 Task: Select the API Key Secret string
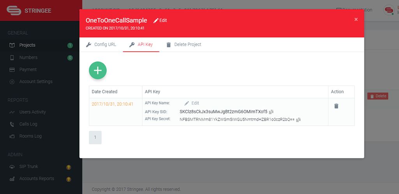point(237,119)
